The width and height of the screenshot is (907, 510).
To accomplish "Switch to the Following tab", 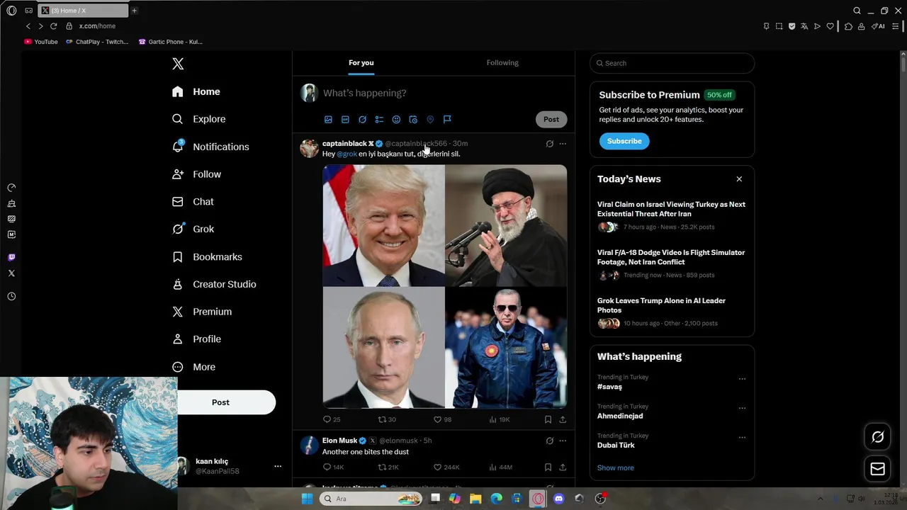I will coord(502,63).
